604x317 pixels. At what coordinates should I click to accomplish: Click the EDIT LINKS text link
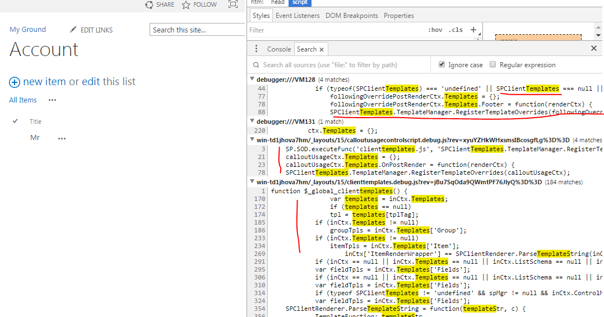(96, 30)
